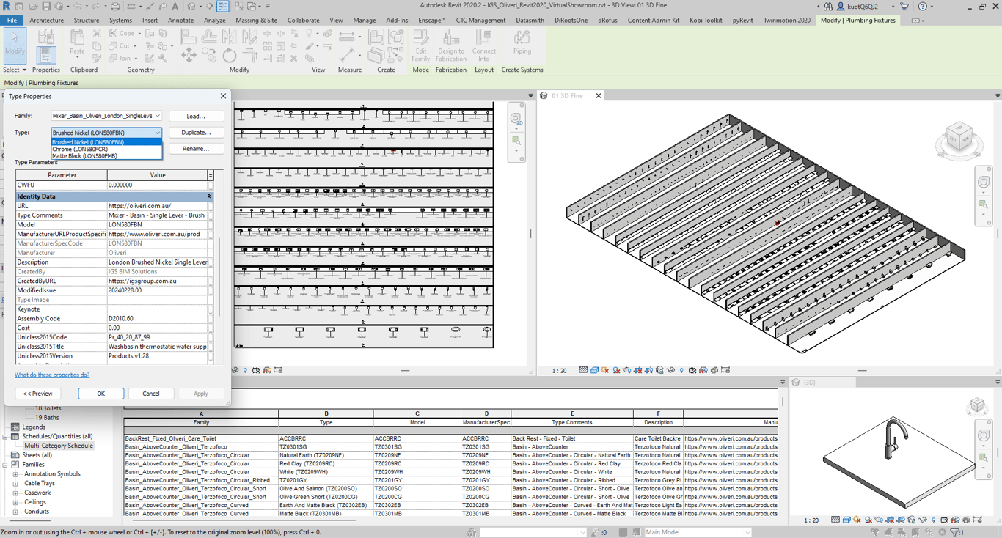The width and height of the screenshot is (1002, 538).
Task: Open the 'What do these properties do?' link
Action: tap(52, 375)
